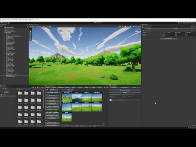Viewport: 196px width, 147px height.
Task: Click the GameObject icon picker in Inspector
Action: point(143,27)
